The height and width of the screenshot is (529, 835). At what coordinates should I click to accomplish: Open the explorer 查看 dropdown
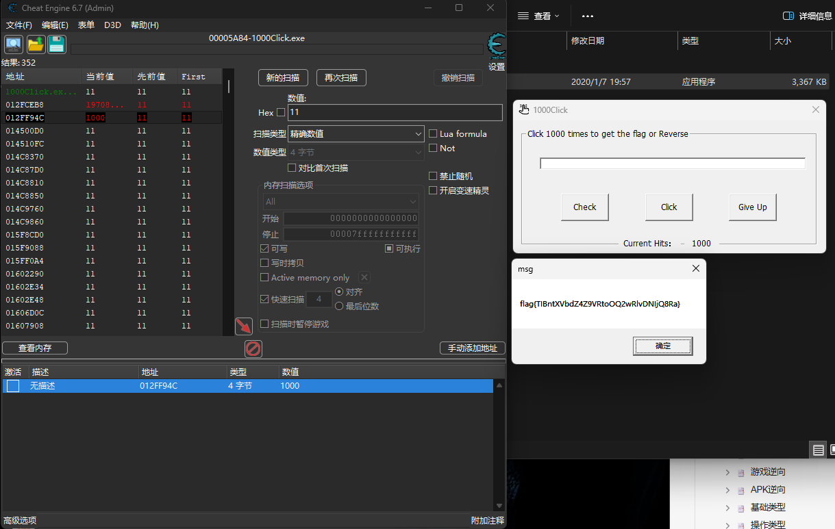coord(538,16)
